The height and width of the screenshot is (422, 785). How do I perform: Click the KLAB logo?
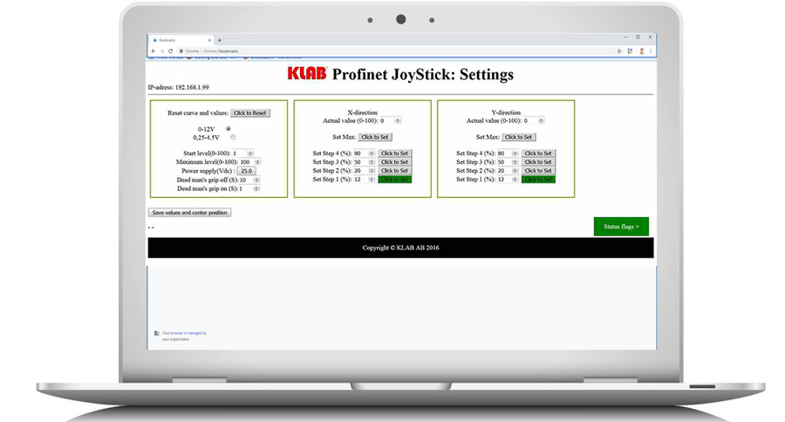click(307, 73)
